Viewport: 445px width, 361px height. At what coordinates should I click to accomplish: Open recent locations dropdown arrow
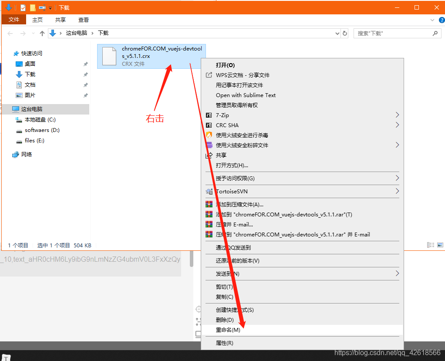[x=33, y=34]
